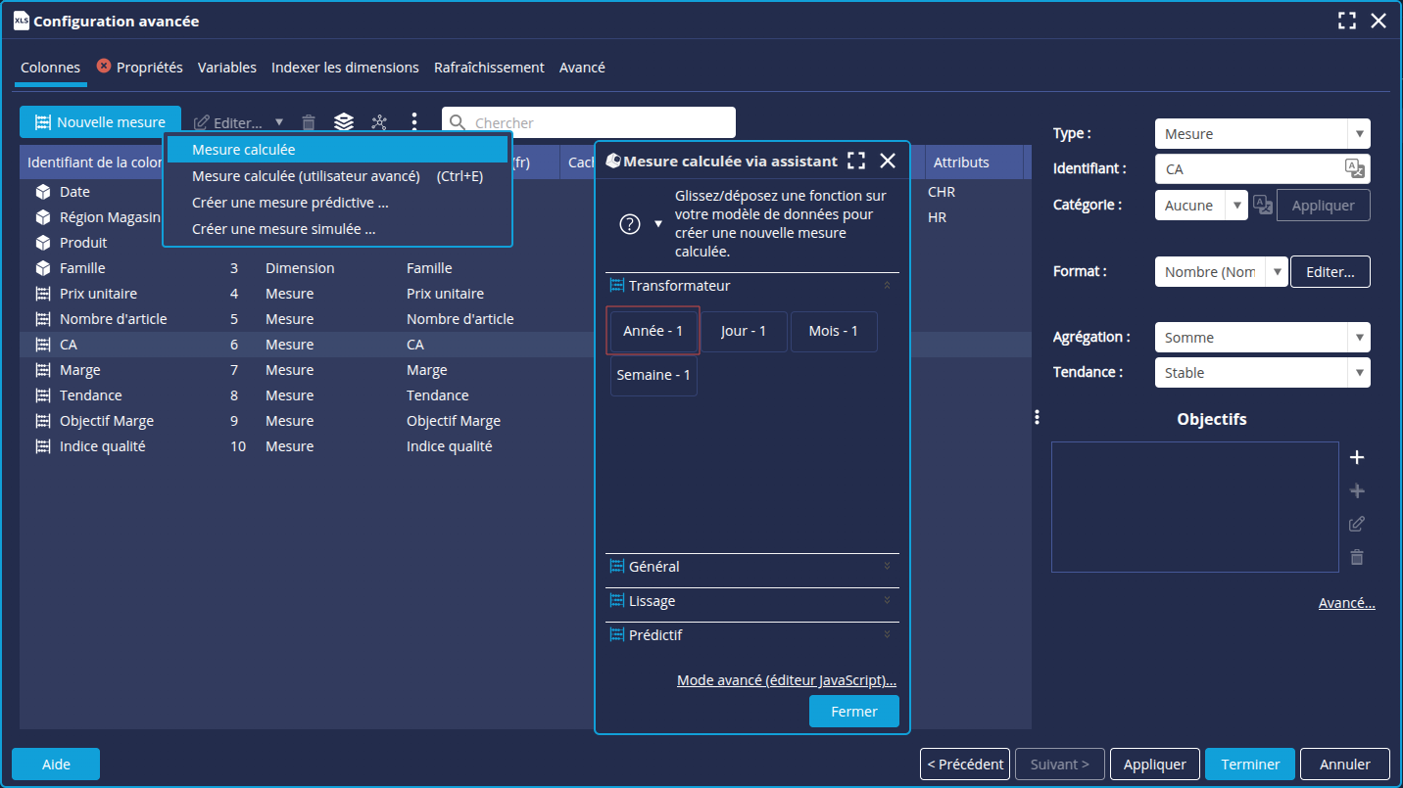
Task: Click the translate icon in Identifiant field
Action: (1354, 168)
